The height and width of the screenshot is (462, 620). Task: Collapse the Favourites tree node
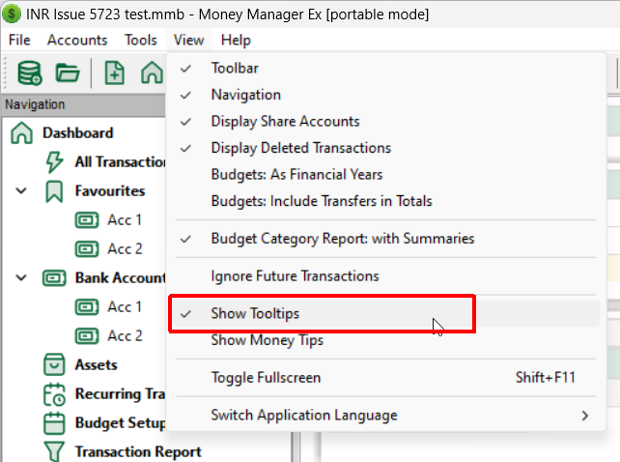(x=21, y=191)
